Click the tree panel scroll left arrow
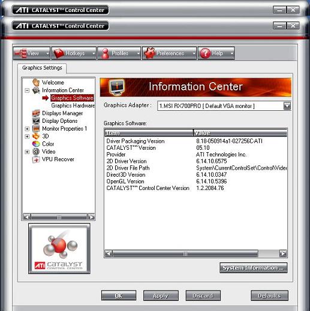The image size is (310, 311). point(27,217)
